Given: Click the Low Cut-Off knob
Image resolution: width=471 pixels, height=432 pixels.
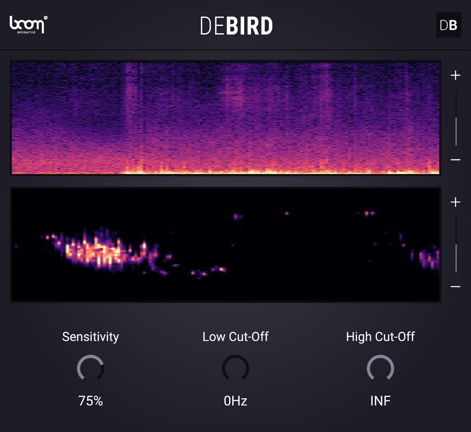Looking at the screenshot, I should pyautogui.click(x=236, y=368).
